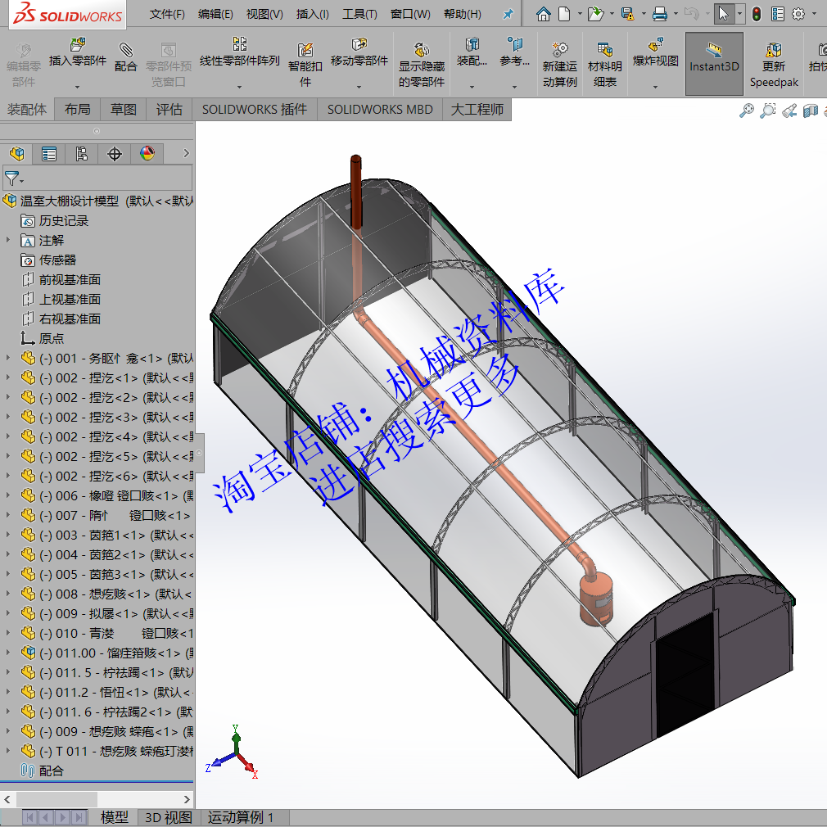Click the New Motion Study icon

coord(559,50)
